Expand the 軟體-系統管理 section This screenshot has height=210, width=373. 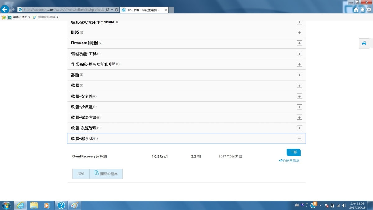pos(299,128)
